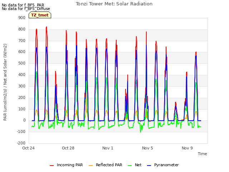Image resolution: width=229 pixels, height=172 pixels.
Task: Click the 'No data for f_BF5_PAR' message
Action: point(23,5)
